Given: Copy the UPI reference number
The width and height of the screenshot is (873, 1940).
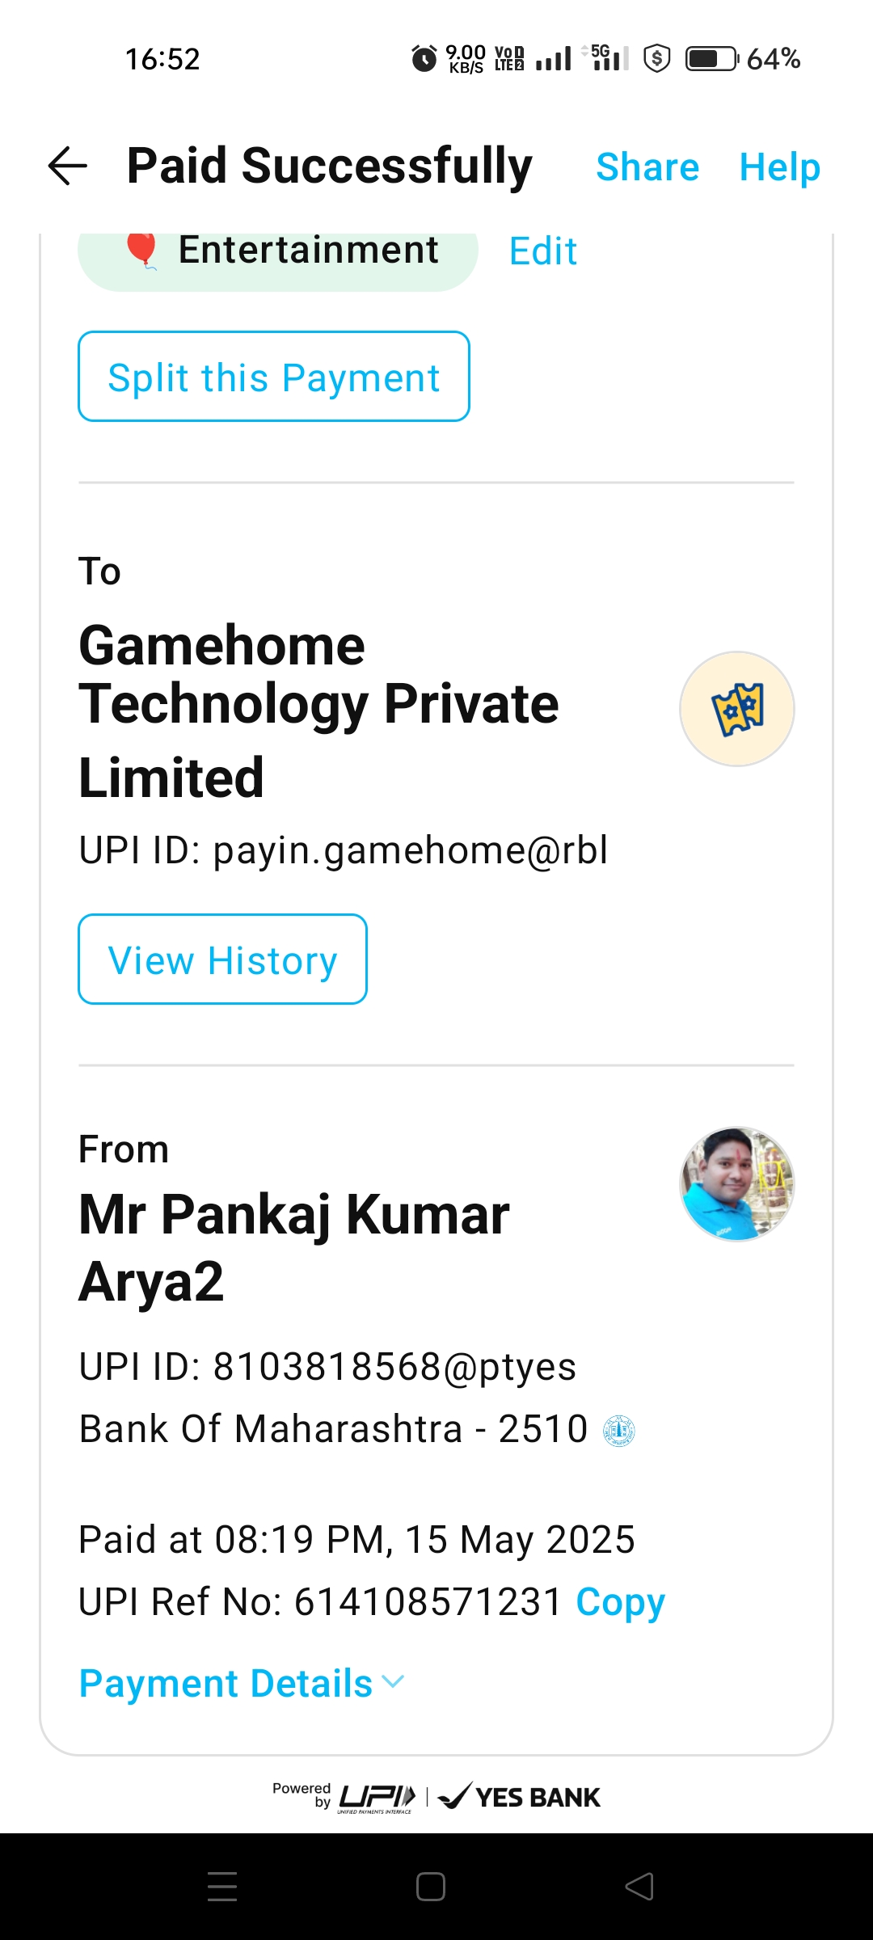Looking at the screenshot, I should (x=620, y=1602).
